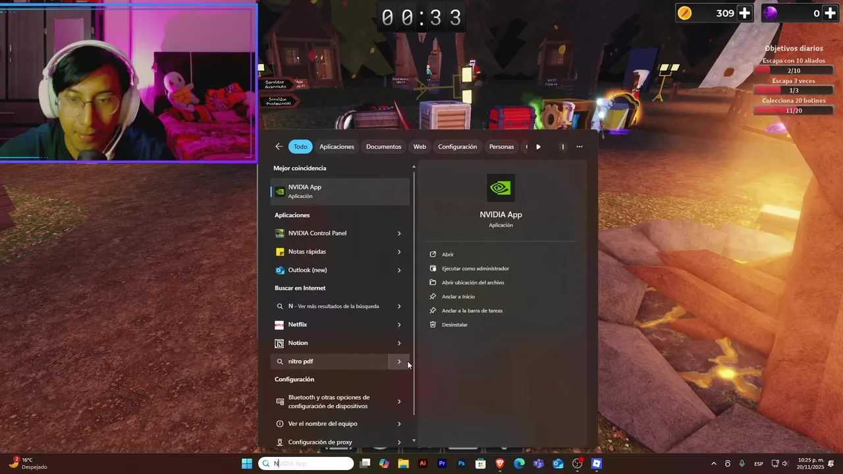Switch to the Documentos filter tab
Image resolution: width=843 pixels, height=474 pixels.
coord(383,147)
